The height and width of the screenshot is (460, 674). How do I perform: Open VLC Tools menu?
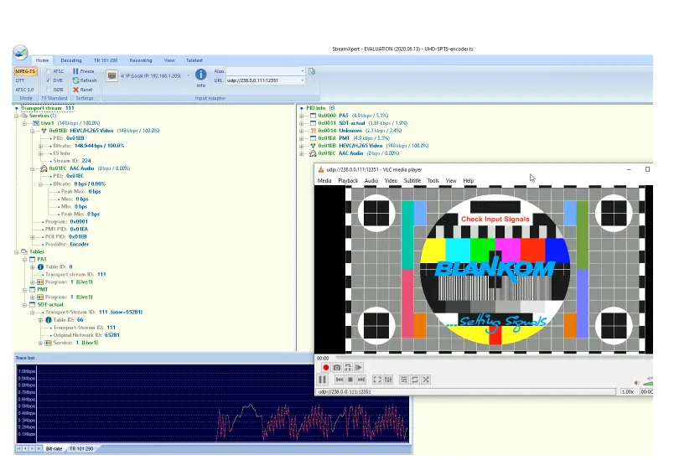click(x=433, y=181)
